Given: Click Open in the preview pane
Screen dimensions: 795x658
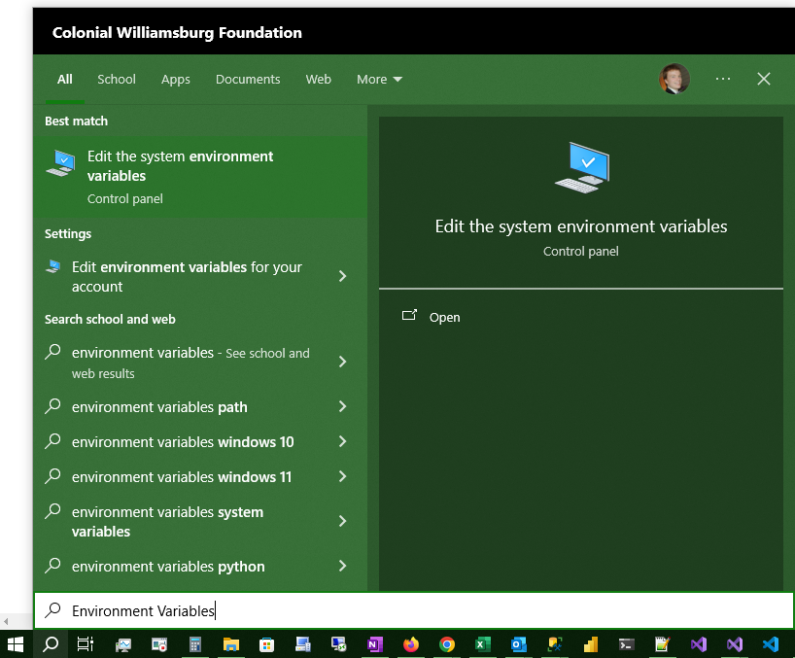Looking at the screenshot, I should [445, 318].
